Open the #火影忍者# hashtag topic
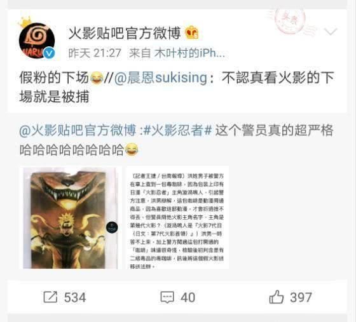 [x=178, y=131]
